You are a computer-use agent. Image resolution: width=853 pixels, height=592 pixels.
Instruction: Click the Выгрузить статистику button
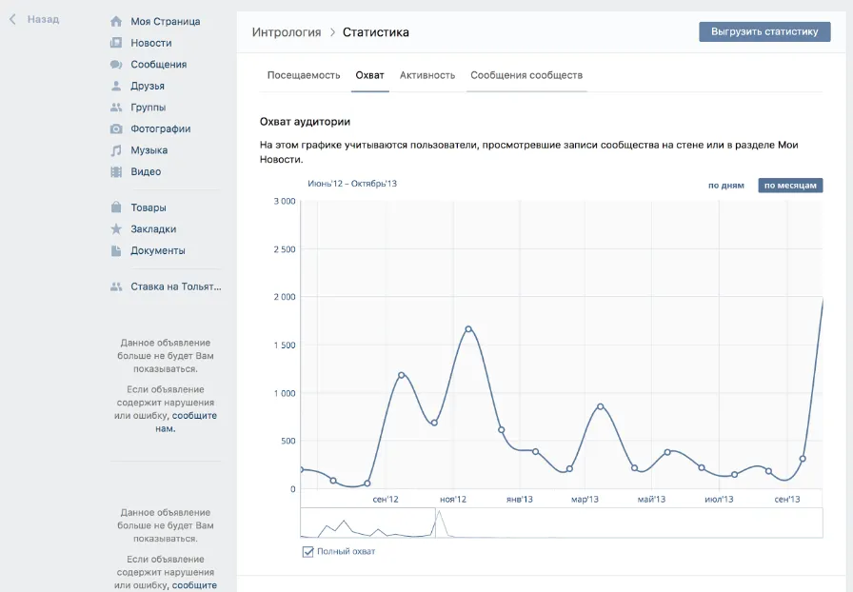tap(764, 31)
